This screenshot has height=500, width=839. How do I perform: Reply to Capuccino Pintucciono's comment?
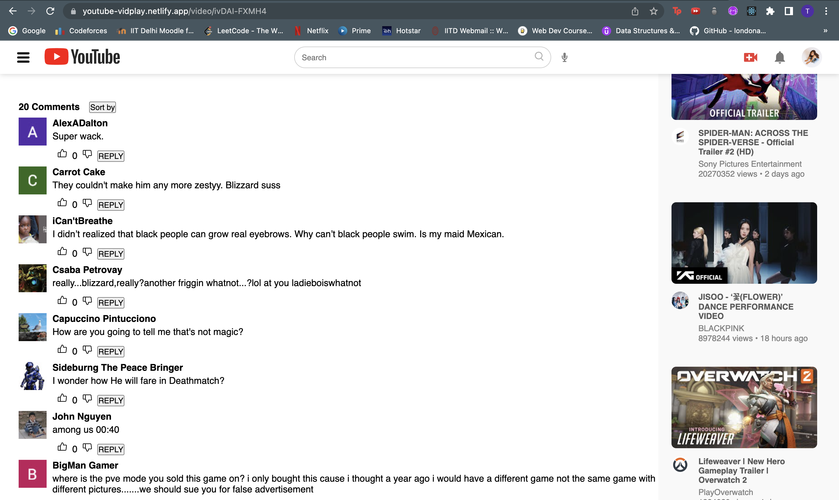click(x=111, y=352)
